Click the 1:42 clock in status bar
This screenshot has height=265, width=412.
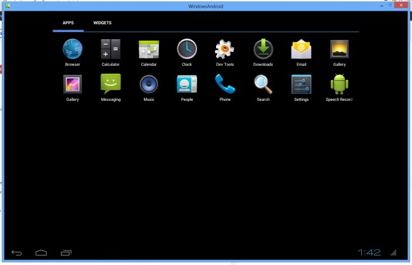(x=369, y=253)
